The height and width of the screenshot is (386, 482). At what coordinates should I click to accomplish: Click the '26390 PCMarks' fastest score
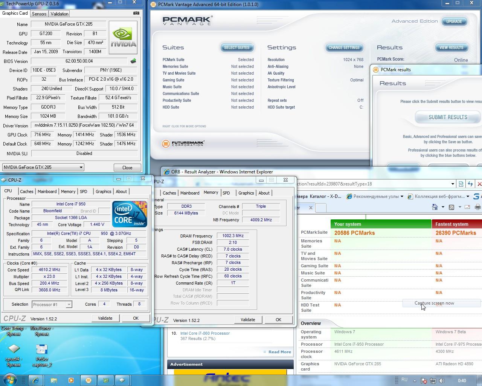(456, 233)
